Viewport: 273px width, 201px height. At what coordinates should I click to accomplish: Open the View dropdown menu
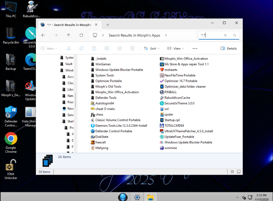pos(175,48)
